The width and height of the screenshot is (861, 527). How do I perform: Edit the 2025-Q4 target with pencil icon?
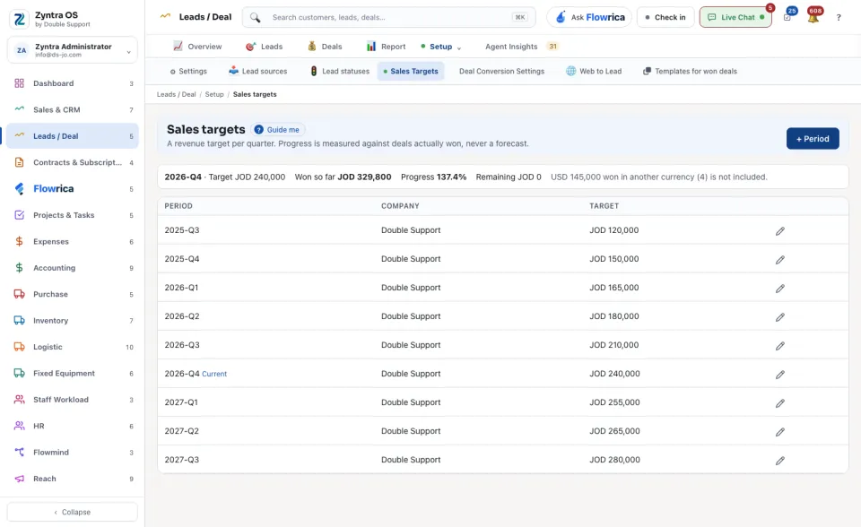[x=779, y=260]
